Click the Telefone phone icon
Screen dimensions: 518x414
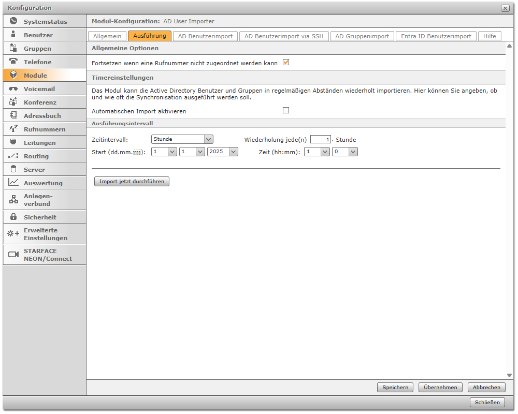13,62
